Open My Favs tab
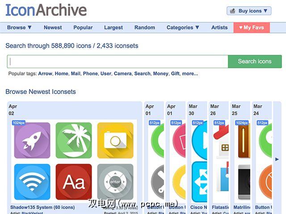 (x=252, y=28)
